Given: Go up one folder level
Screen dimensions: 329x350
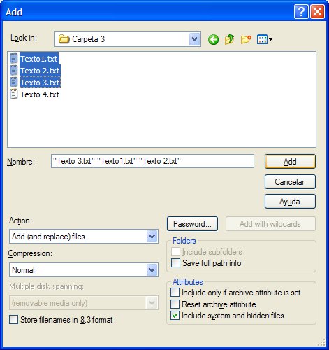Looking at the screenshot, I should pos(229,39).
